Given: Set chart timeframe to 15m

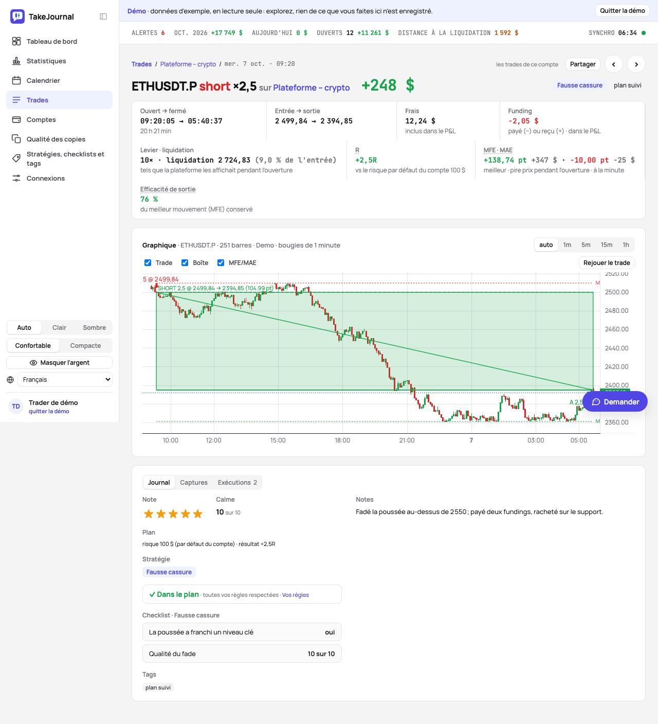Looking at the screenshot, I should tap(607, 245).
